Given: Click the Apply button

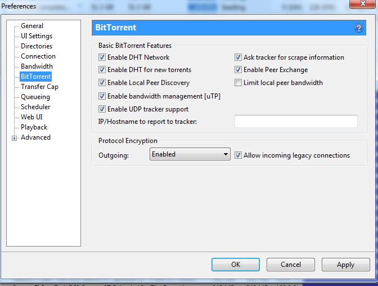Looking at the screenshot, I should pos(346,265).
